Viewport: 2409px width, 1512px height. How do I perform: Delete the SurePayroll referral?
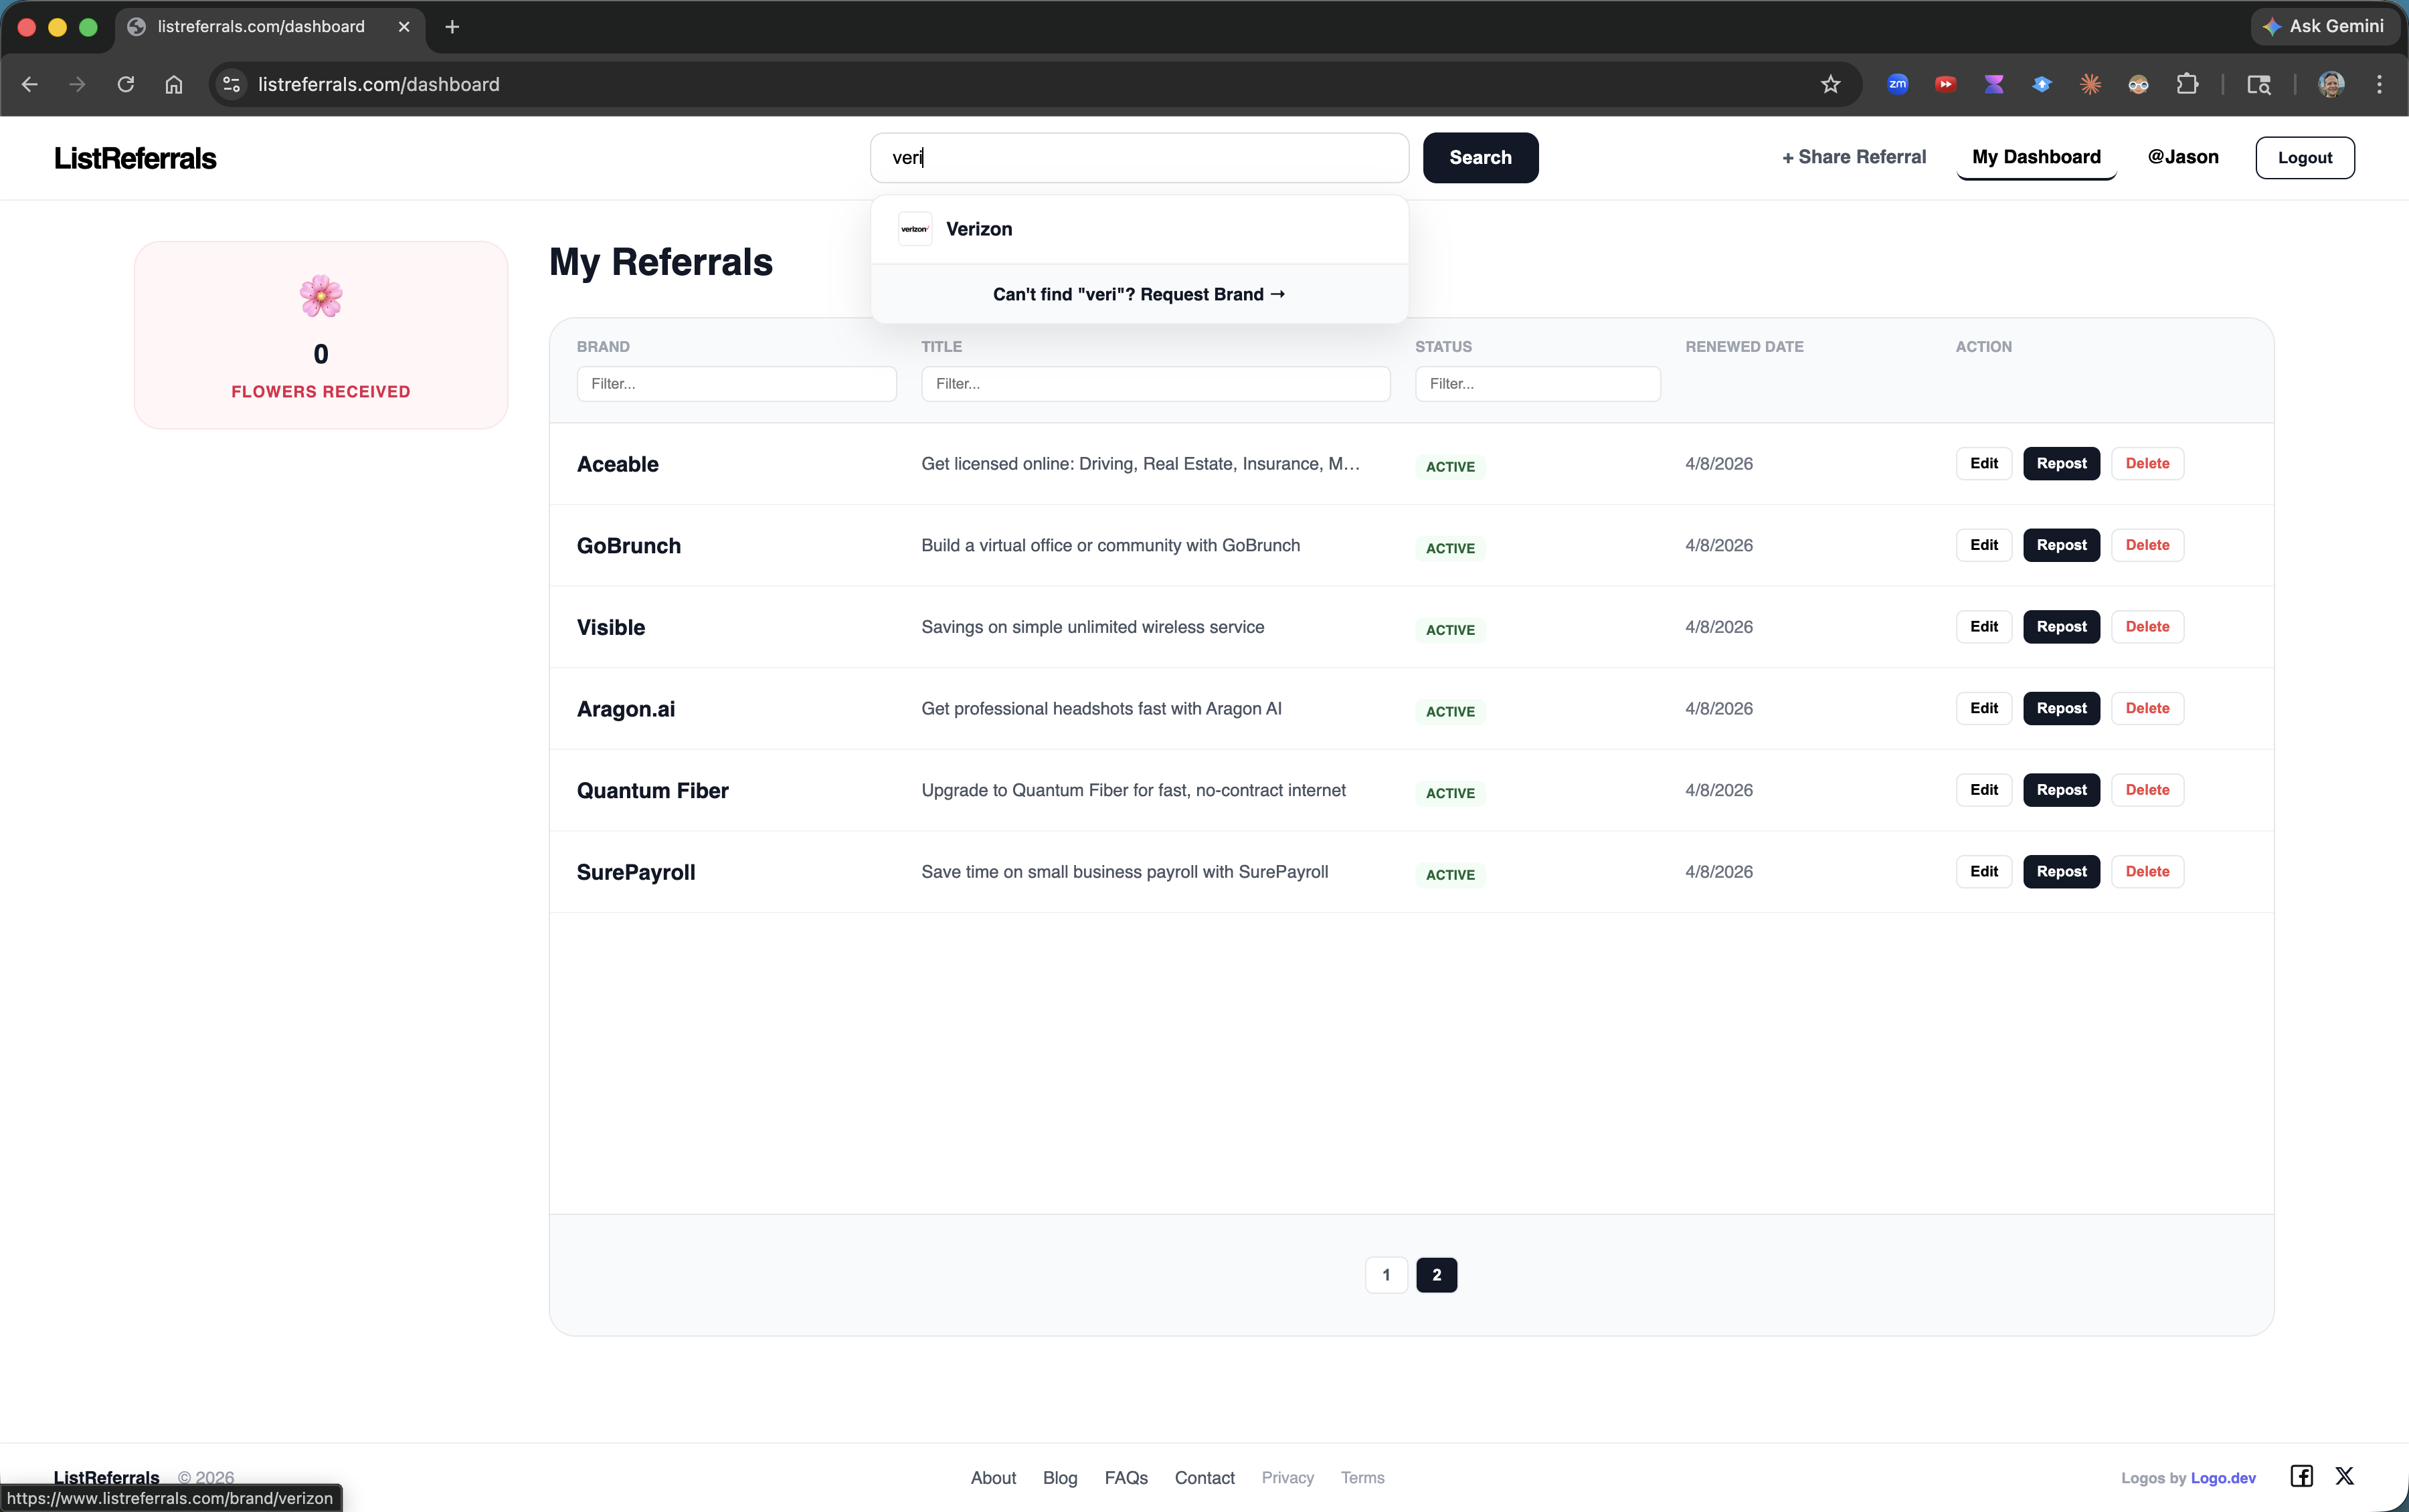2146,871
